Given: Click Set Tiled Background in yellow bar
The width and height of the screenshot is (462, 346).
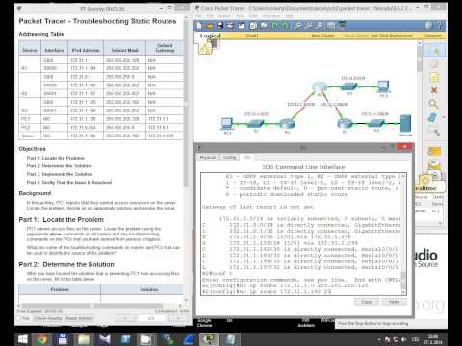Looking at the screenshot, I should (x=392, y=36).
